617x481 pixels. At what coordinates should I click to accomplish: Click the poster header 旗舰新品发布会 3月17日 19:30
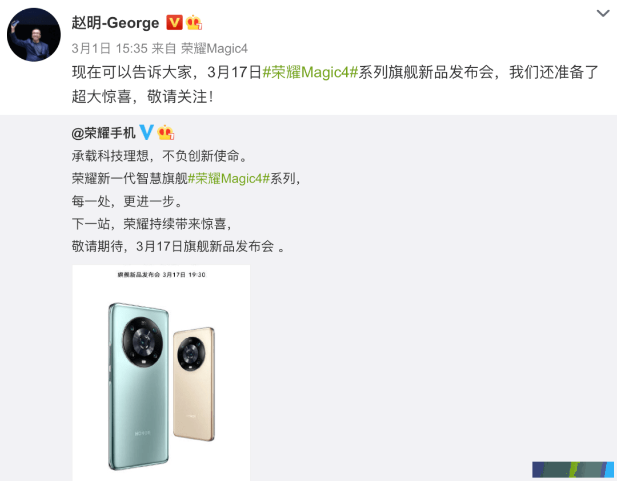click(161, 274)
